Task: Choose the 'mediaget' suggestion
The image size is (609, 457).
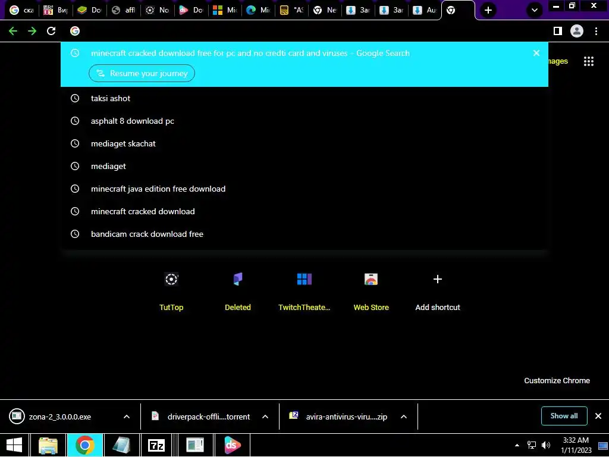Action: (304, 166)
